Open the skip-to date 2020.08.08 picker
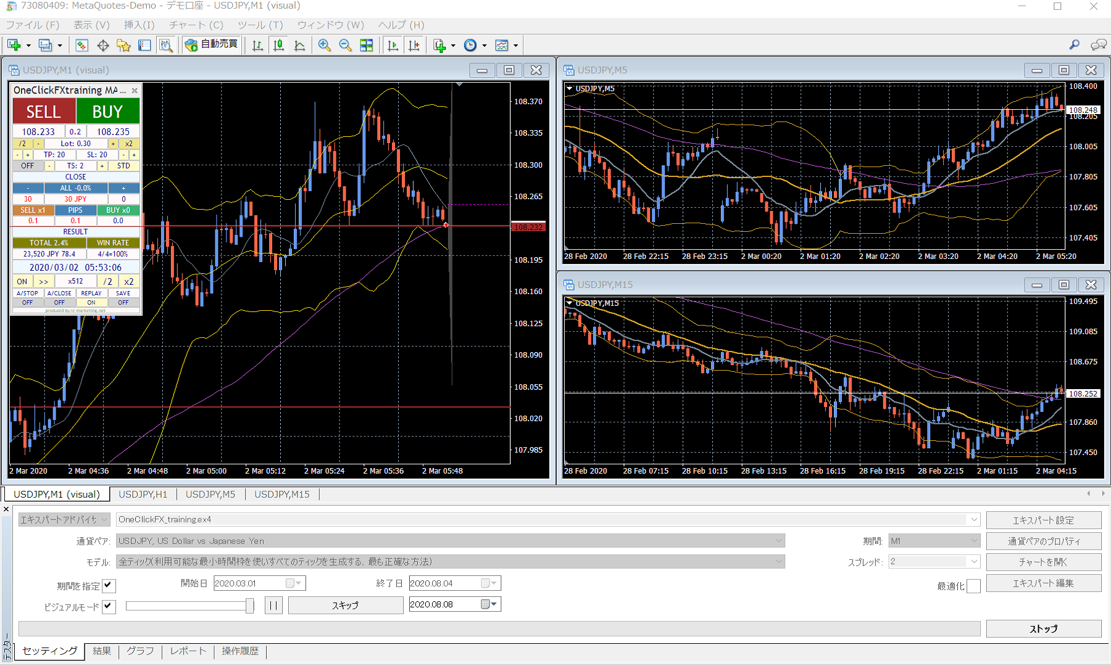 pos(489,604)
